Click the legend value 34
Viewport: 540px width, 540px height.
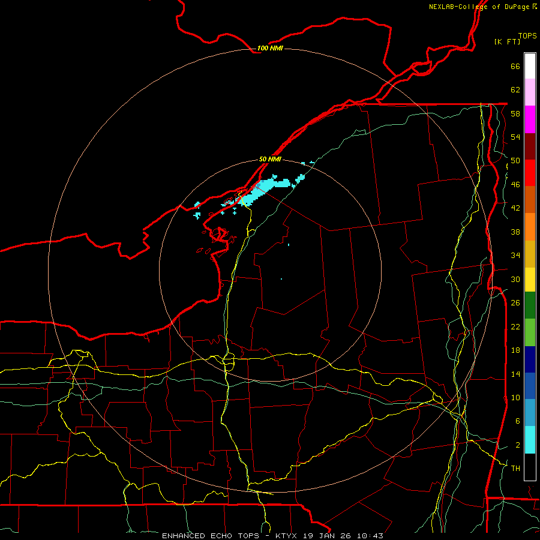pyautogui.click(x=515, y=256)
